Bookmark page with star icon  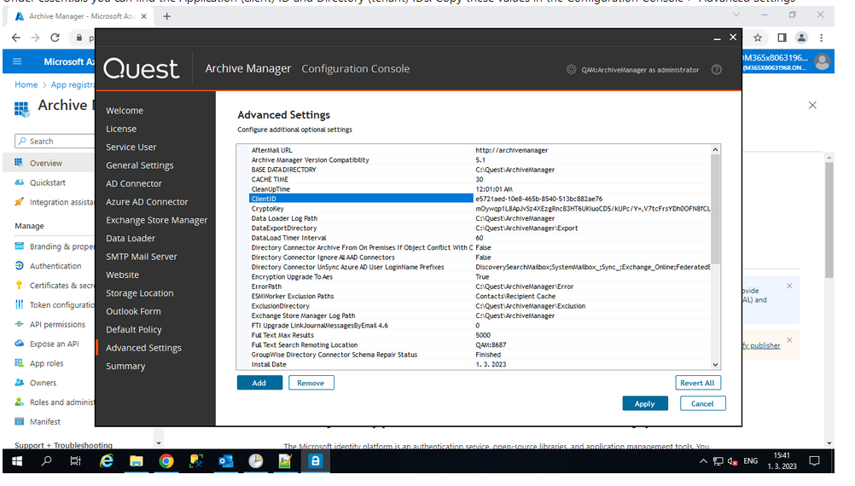758,38
